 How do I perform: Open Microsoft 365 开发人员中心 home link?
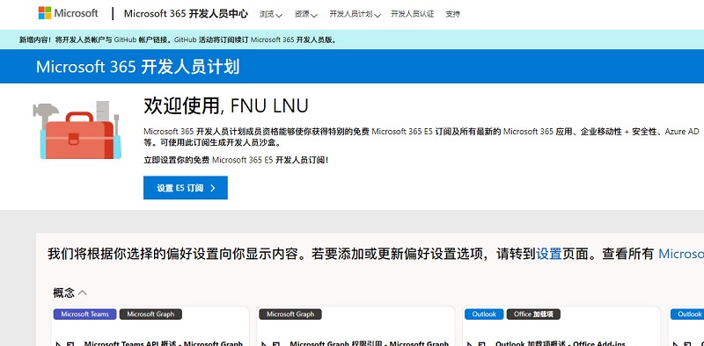186,13
